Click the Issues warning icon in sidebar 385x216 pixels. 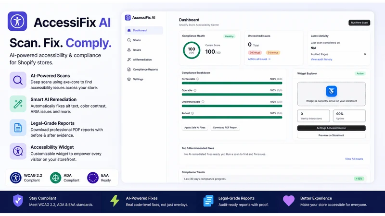point(129,50)
